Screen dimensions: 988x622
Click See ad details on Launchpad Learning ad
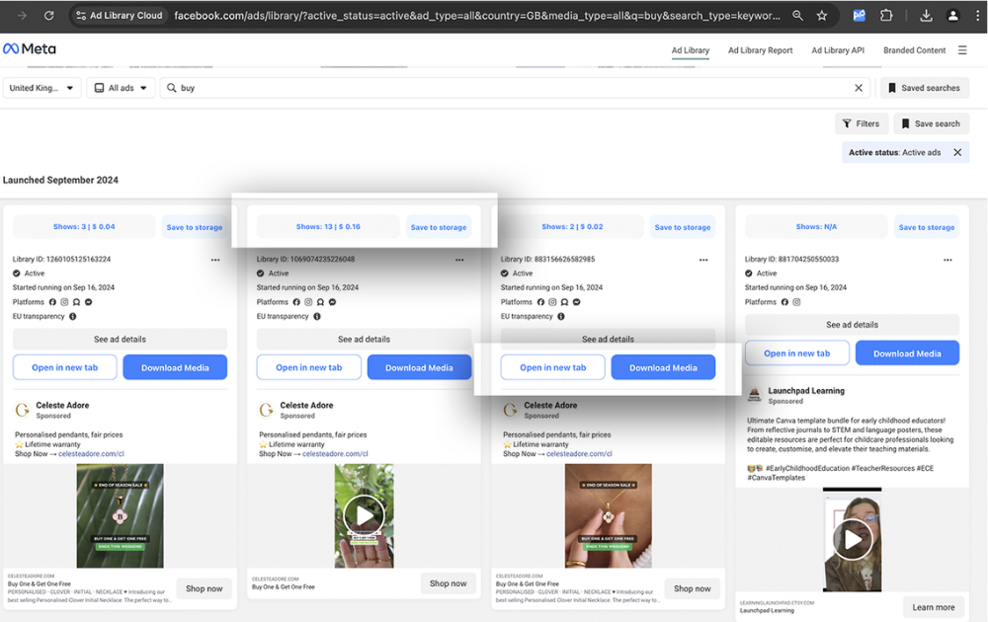pos(852,325)
